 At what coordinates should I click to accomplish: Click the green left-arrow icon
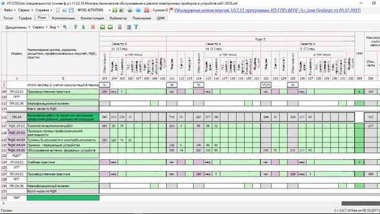pyautogui.click(x=103, y=27)
